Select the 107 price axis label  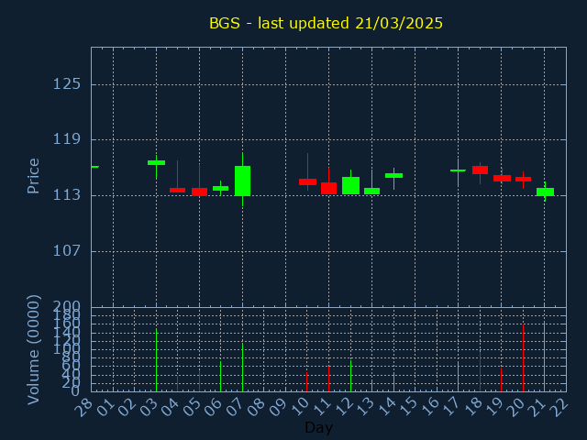point(67,250)
